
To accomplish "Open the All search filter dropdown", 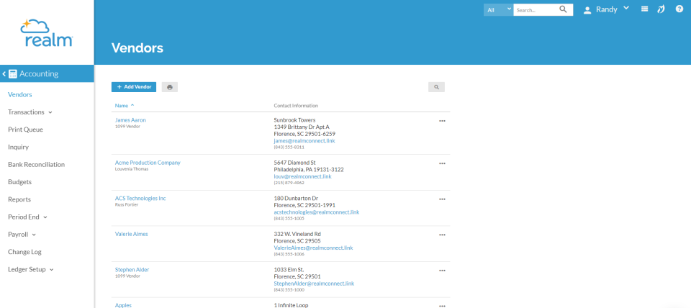I will click(498, 10).
